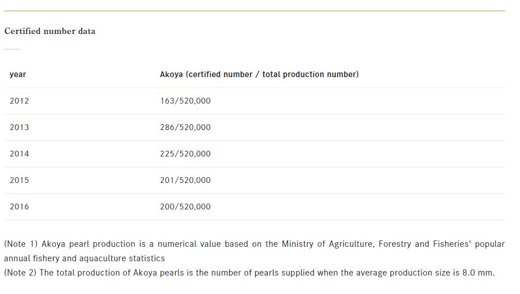Click the 'Certified number data' heading
520x294 pixels.
point(50,31)
